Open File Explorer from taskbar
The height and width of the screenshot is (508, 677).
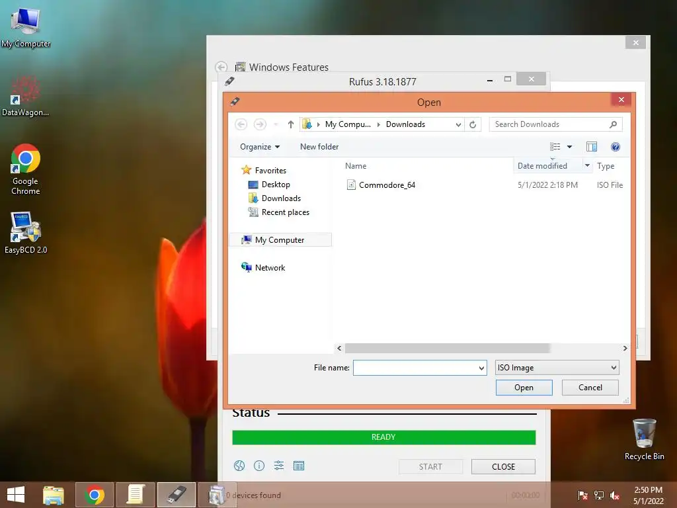coord(54,495)
